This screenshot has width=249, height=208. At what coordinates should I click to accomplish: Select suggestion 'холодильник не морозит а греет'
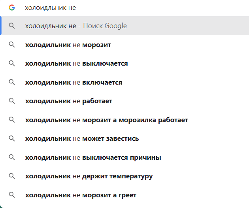coord(81,195)
